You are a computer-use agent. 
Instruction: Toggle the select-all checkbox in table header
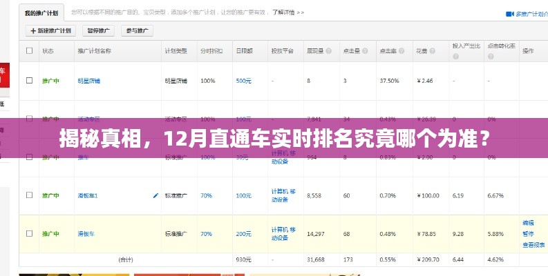(x=29, y=50)
